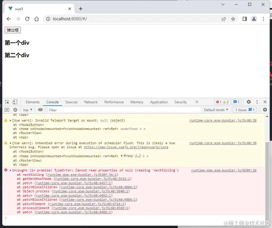The image size is (272, 228).
Task: Expand Unhandled error scheduler flush warning
Action: point(10,143)
